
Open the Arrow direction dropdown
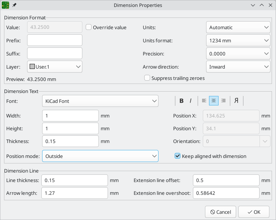[238, 67]
